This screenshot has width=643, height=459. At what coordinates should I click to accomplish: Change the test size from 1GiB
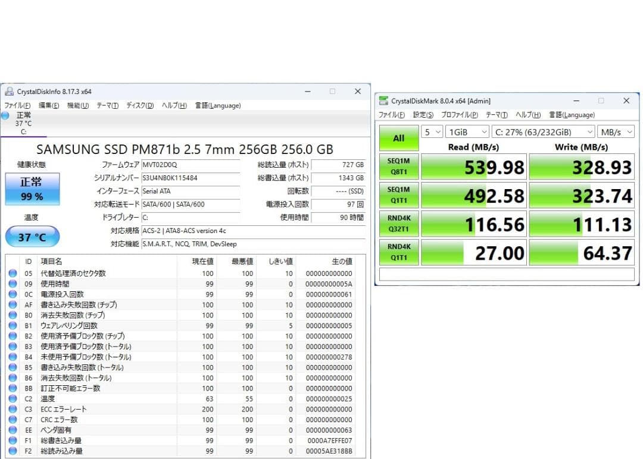click(467, 131)
